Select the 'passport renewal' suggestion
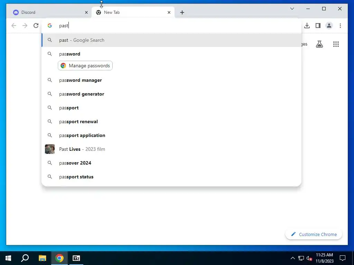This screenshot has width=354, height=265. pyautogui.click(x=171, y=121)
